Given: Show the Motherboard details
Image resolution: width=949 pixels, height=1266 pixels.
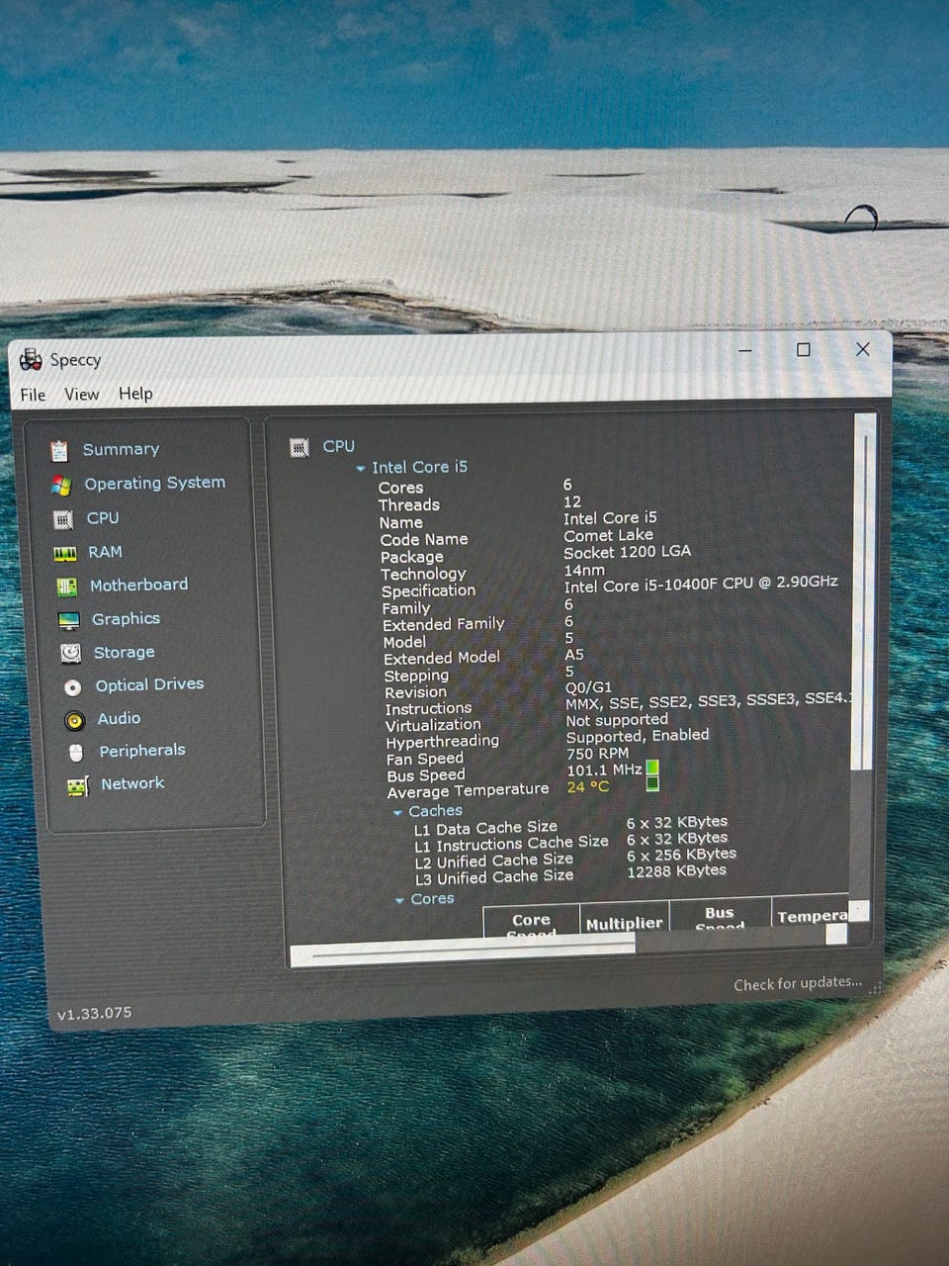Looking at the screenshot, I should tap(138, 585).
